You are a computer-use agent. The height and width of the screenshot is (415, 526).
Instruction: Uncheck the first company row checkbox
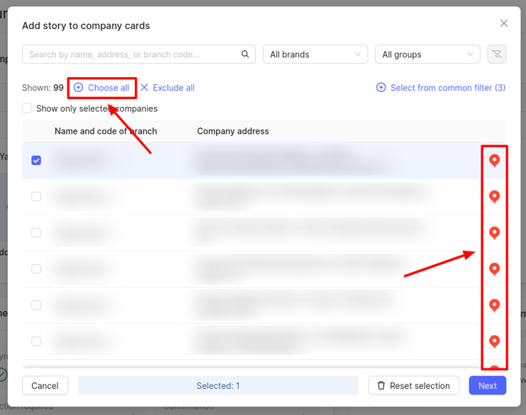pos(36,160)
